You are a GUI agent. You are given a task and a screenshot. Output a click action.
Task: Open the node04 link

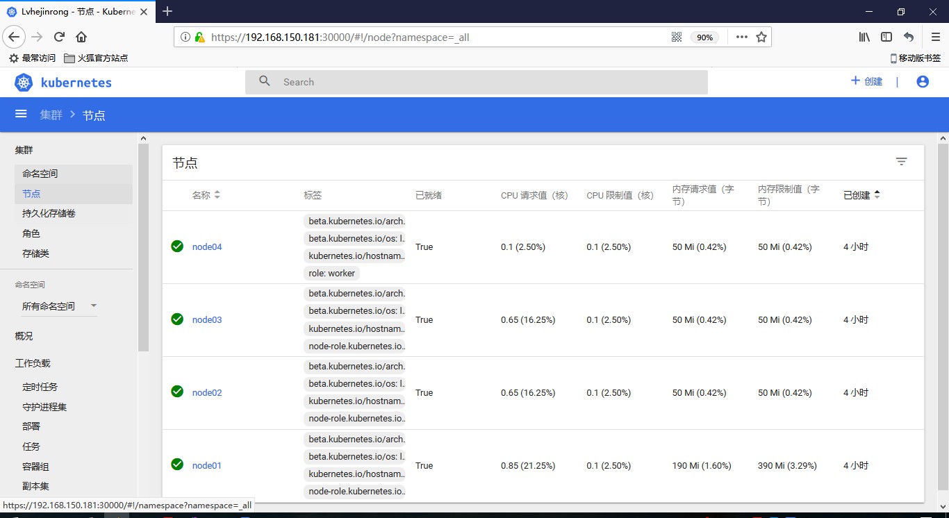[x=207, y=247]
